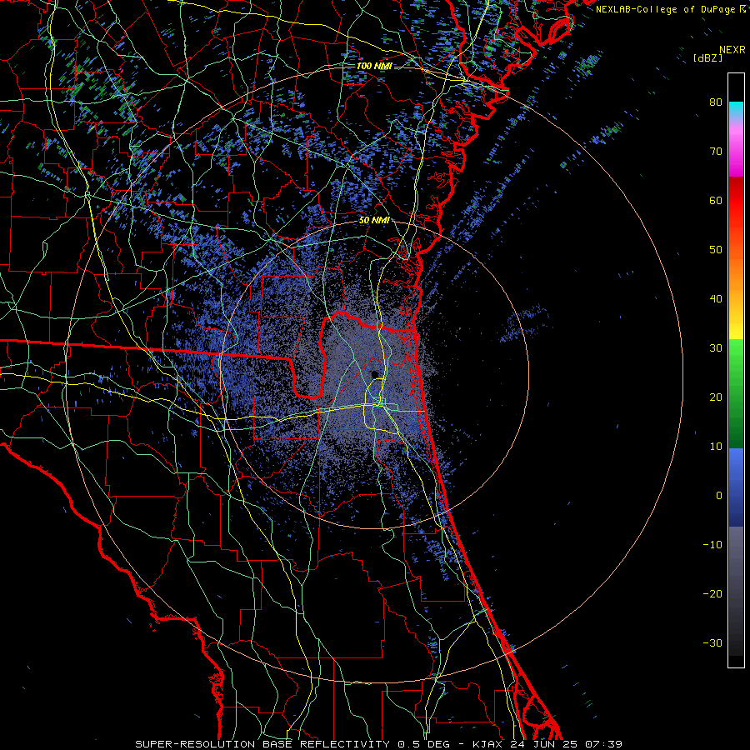Click the black radar site dot at map center

coord(375,373)
